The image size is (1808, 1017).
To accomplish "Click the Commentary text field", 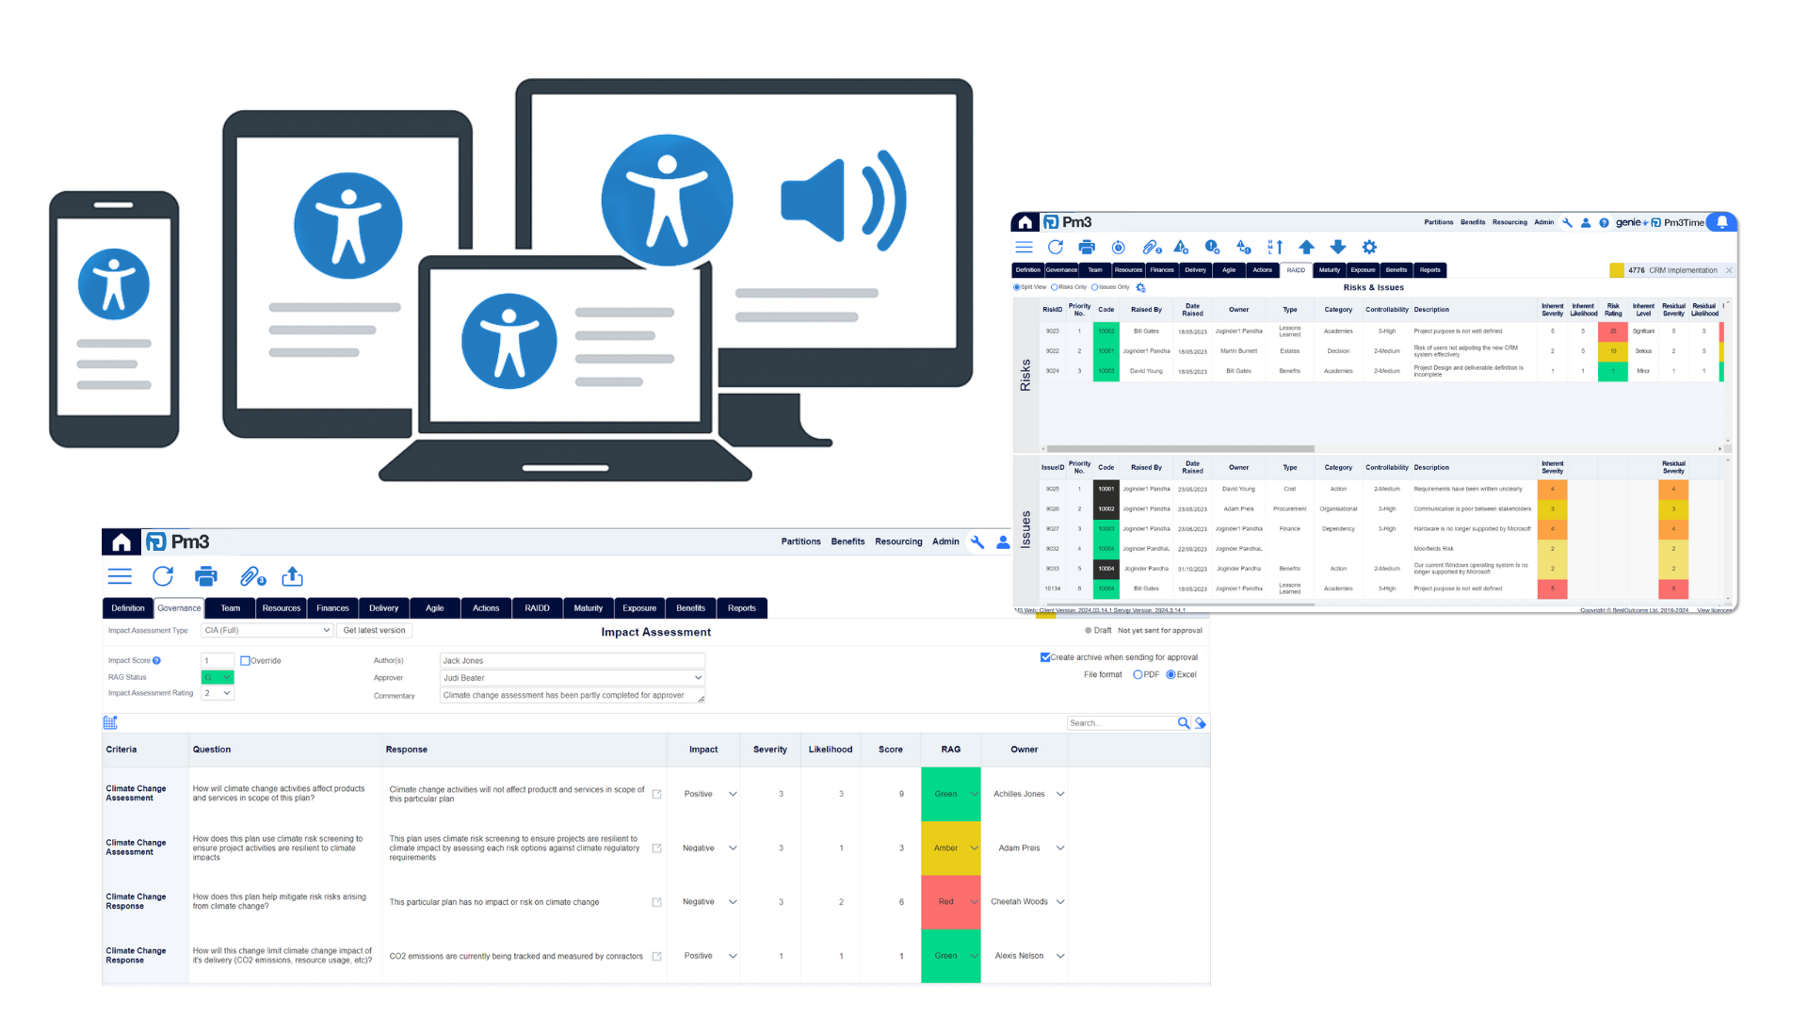I will tap(573, 696).
